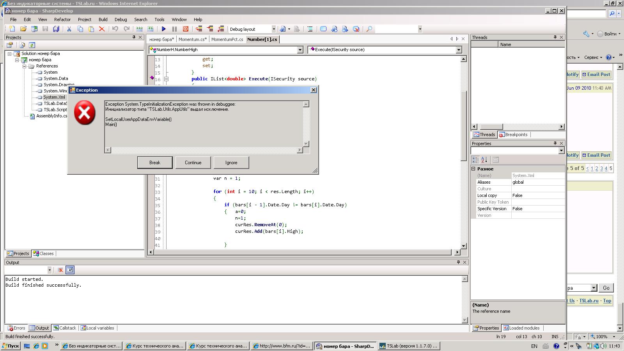The image size is (624, 351).
Task: Open the NumberH.NumberHigh class dropdown
Action: [x=300, y=50]
